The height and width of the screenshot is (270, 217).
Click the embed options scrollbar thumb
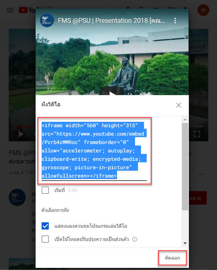tap(185, 166)
